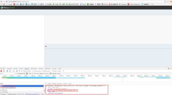Image resolution: width=172 pixels, height=95 pixels.
Task: Open the Application tab
Action: point(48,69)
